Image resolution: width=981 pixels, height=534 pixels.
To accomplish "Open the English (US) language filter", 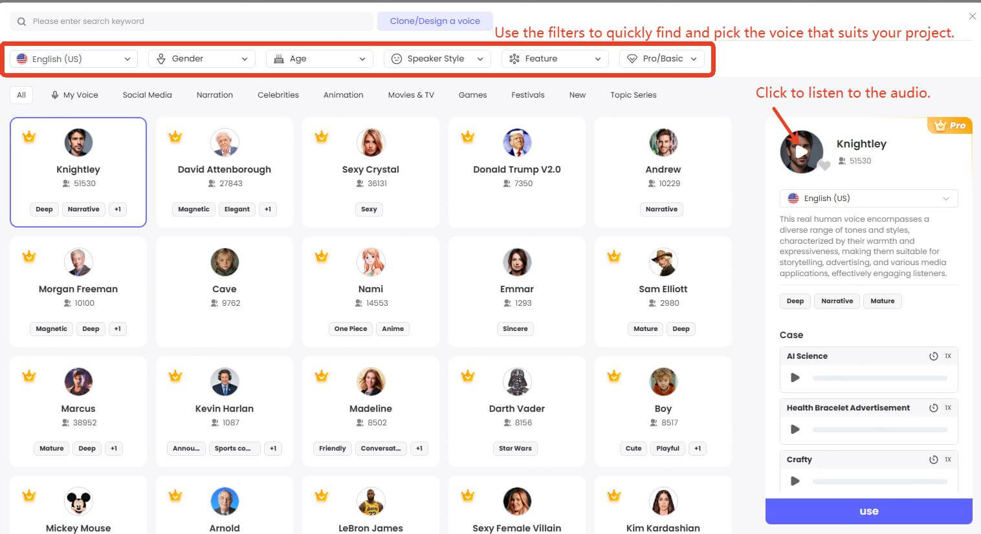I will (x=72, y=58).
